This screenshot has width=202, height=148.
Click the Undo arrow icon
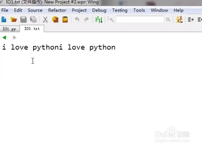click(x=77, y=20)
